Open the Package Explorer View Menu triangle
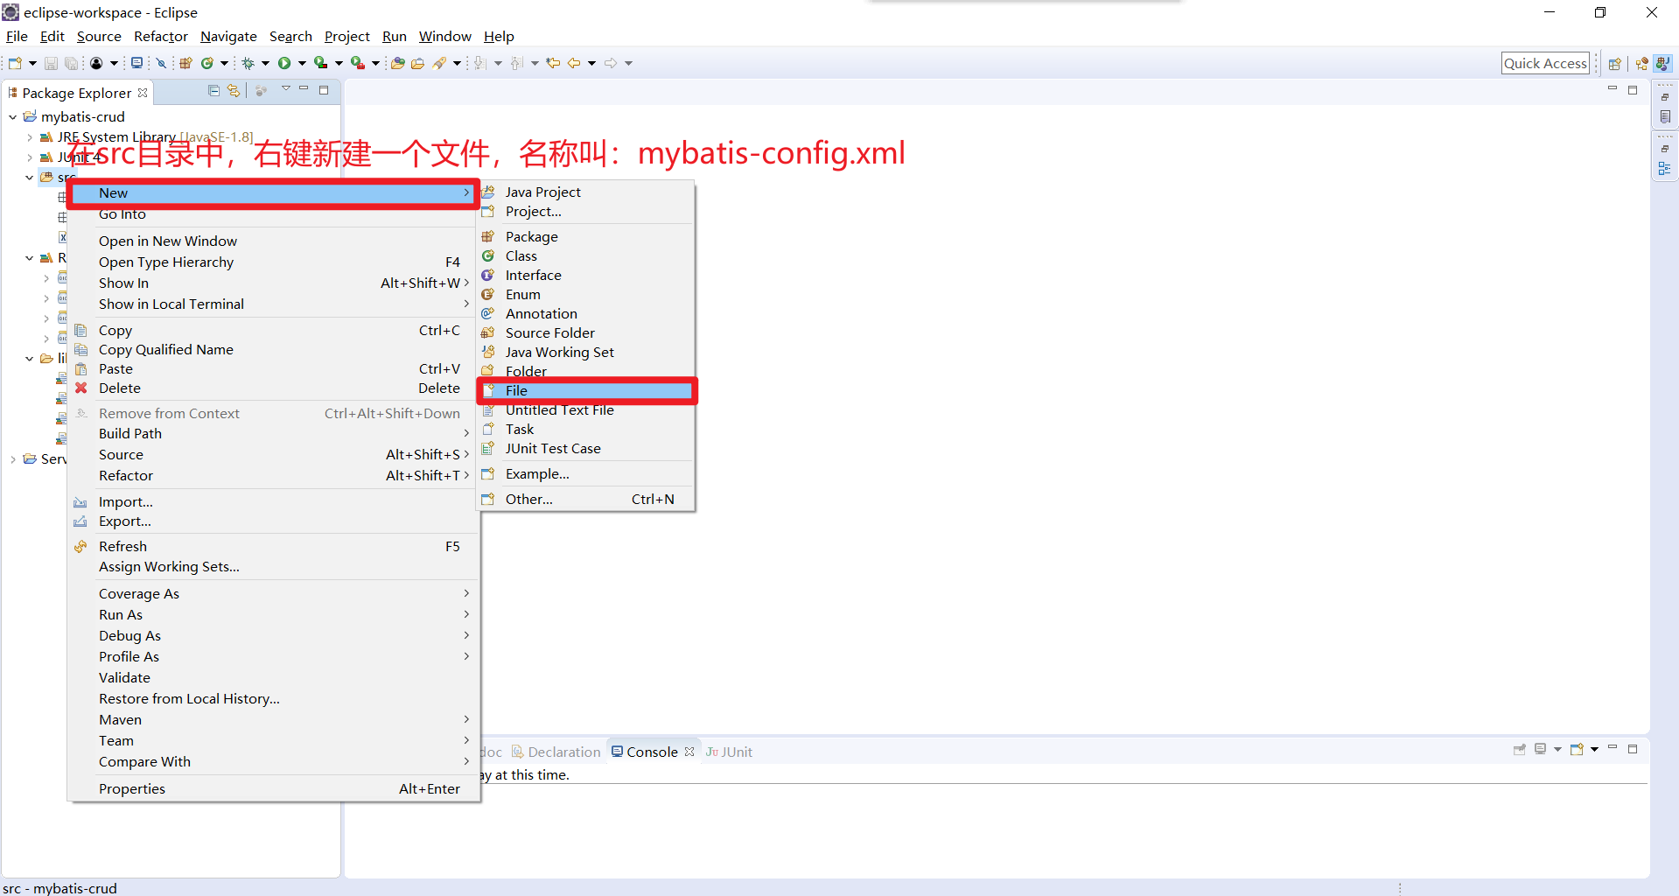 coord(285,89)
